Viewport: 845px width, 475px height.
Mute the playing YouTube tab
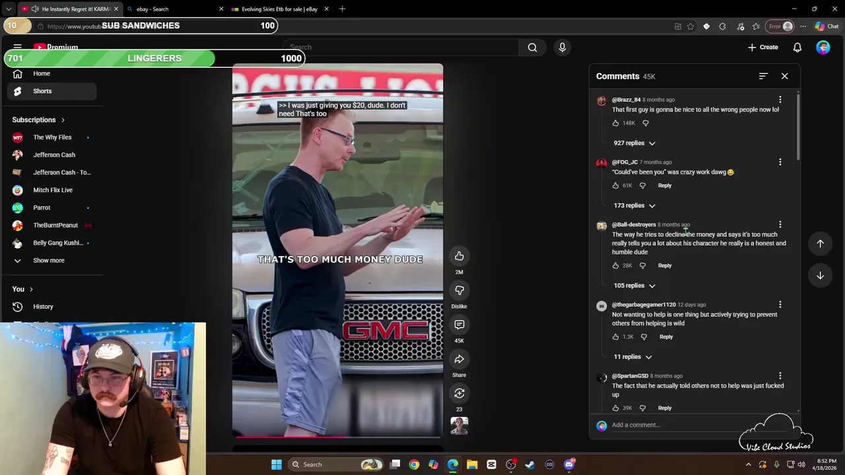coord(34,9)
